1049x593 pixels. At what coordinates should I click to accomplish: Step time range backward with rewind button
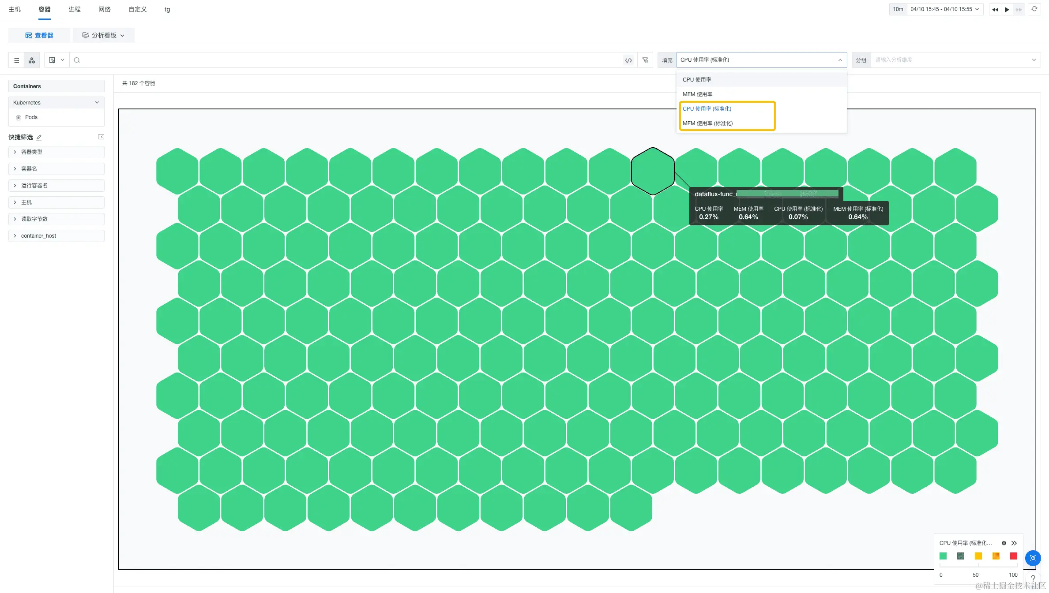point(995,9)
